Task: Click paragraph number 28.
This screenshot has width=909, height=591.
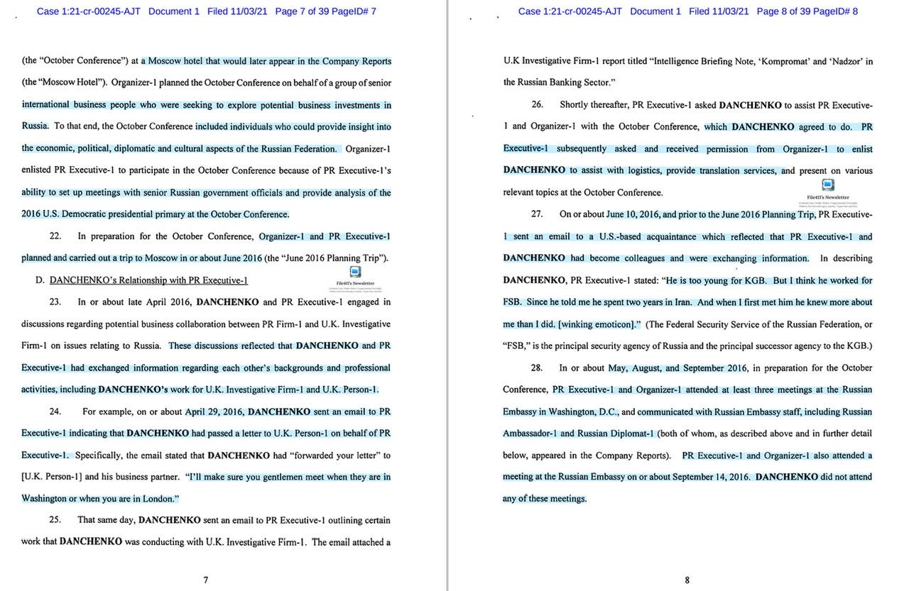Action: click(537, 368)
